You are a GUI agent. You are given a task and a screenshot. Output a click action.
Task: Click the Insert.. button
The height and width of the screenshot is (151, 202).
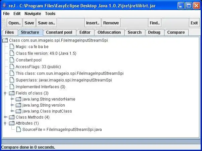(93, 23)
